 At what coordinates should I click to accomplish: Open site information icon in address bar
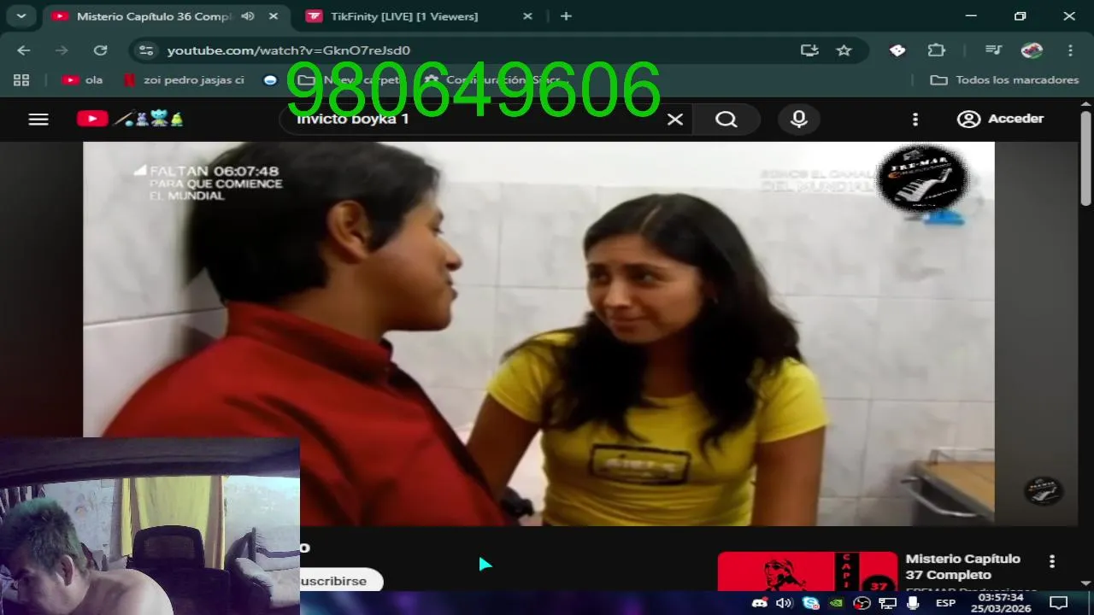click(x=146, y=50)
